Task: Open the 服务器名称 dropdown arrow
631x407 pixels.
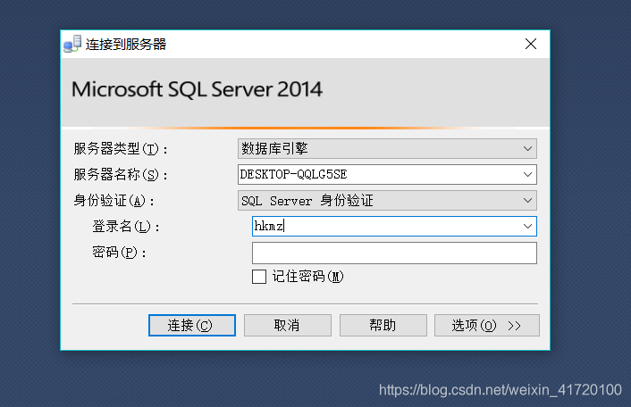Action: pyautogui.click(x=527, y=174)
